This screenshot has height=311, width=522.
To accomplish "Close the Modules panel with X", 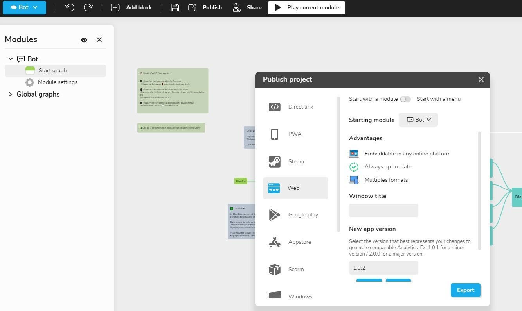I will pos(99,40).
